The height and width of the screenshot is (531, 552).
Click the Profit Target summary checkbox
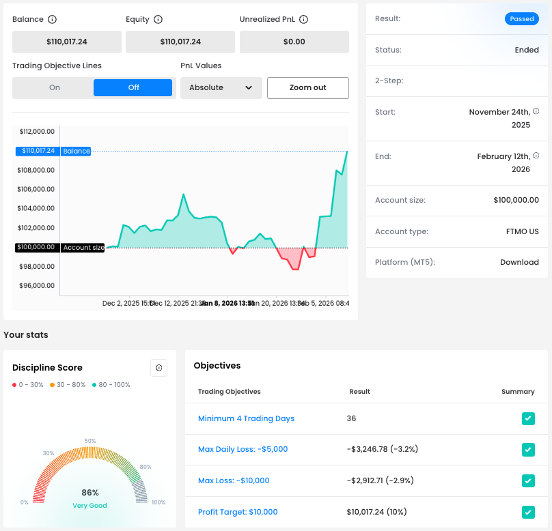tap(527, 512)
